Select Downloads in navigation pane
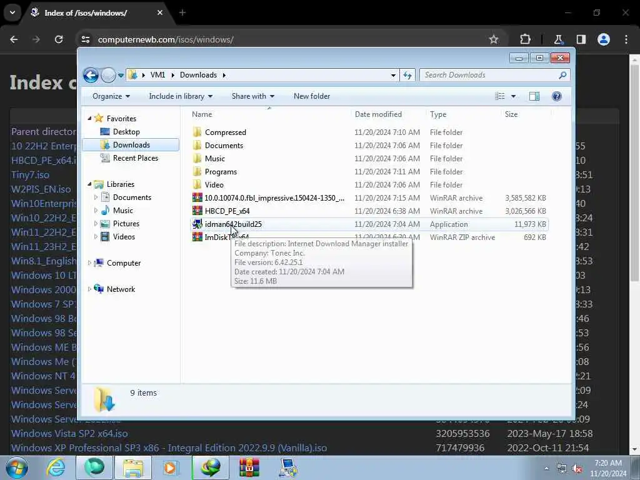The width and height of the screenshot is (640, 480). click(x=131, y=145)
